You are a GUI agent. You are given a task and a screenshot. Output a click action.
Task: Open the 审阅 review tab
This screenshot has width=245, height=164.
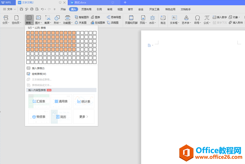[110, 9]
